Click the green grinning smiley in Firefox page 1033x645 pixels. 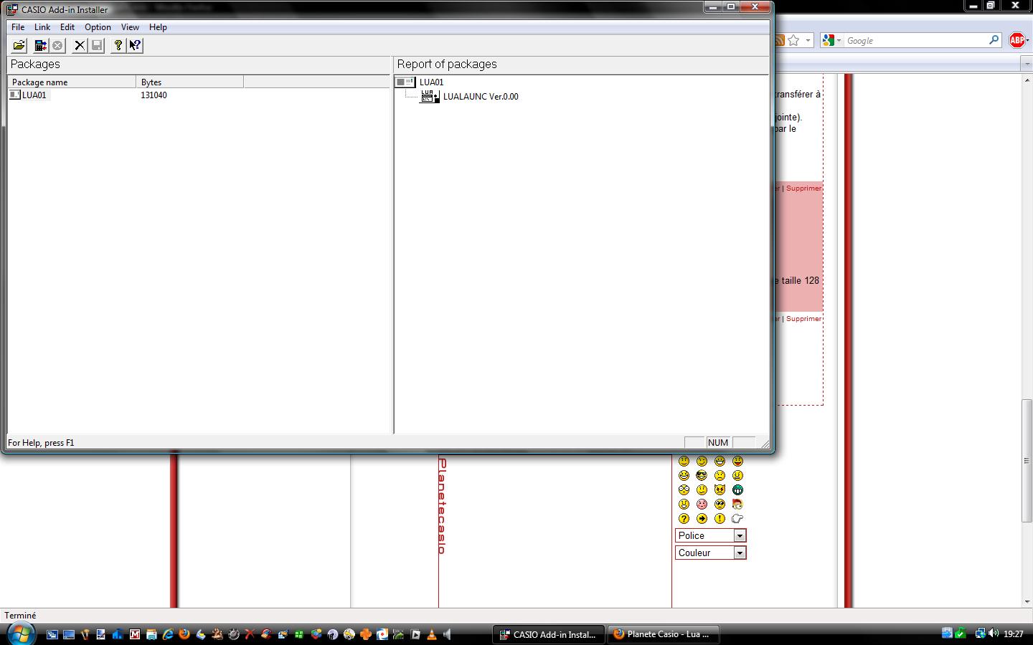coord(737,490)
